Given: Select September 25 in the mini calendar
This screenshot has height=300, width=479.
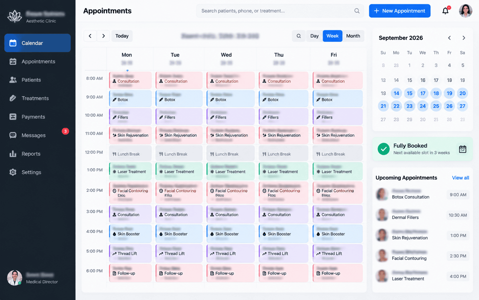Looking at the screenshot, I should (x=436, y=106).
